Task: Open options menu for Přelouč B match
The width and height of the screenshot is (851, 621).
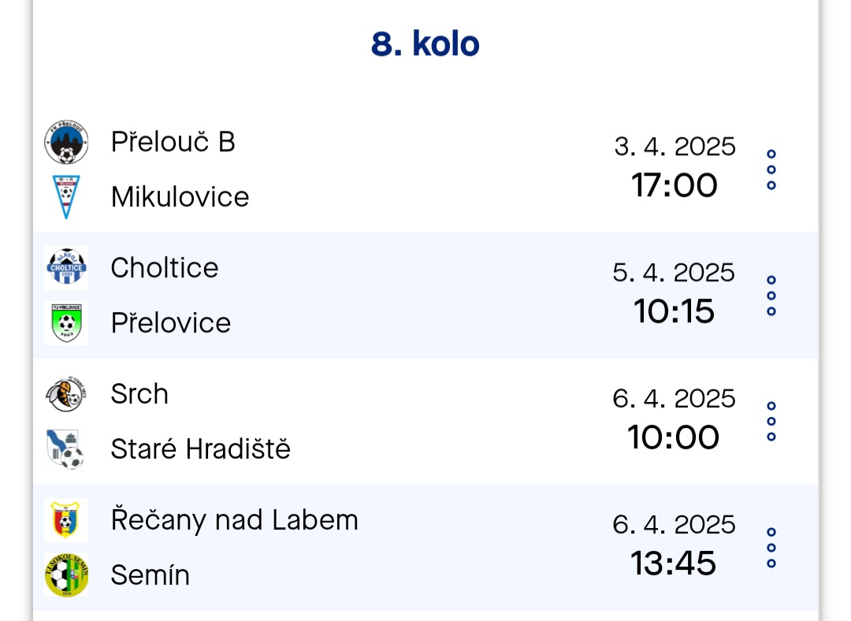Action: click(x=771, y=169)
